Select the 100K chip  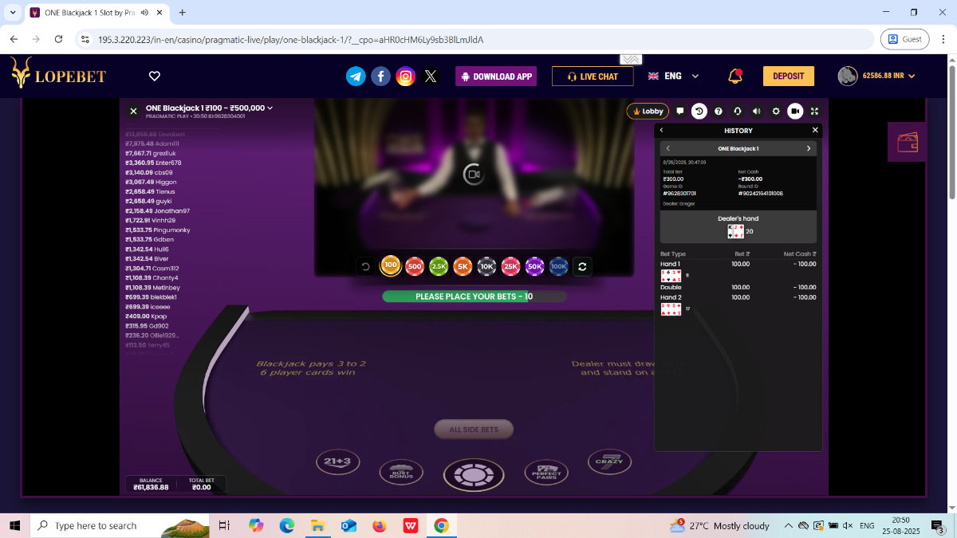(x=558, y=267)
